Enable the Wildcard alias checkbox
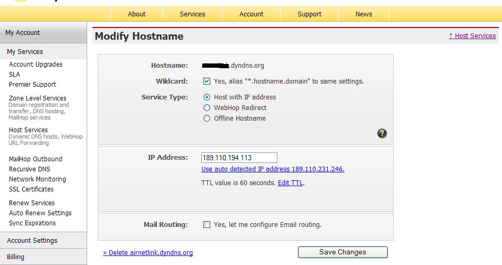Screen dimensions: 502x265 (207, 81)
